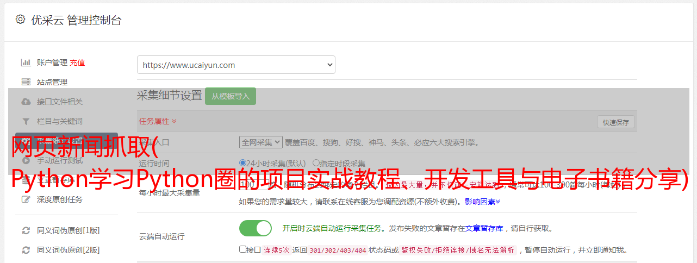
Task: Open 接口文件相关 menu item
Action: (60, 102)
